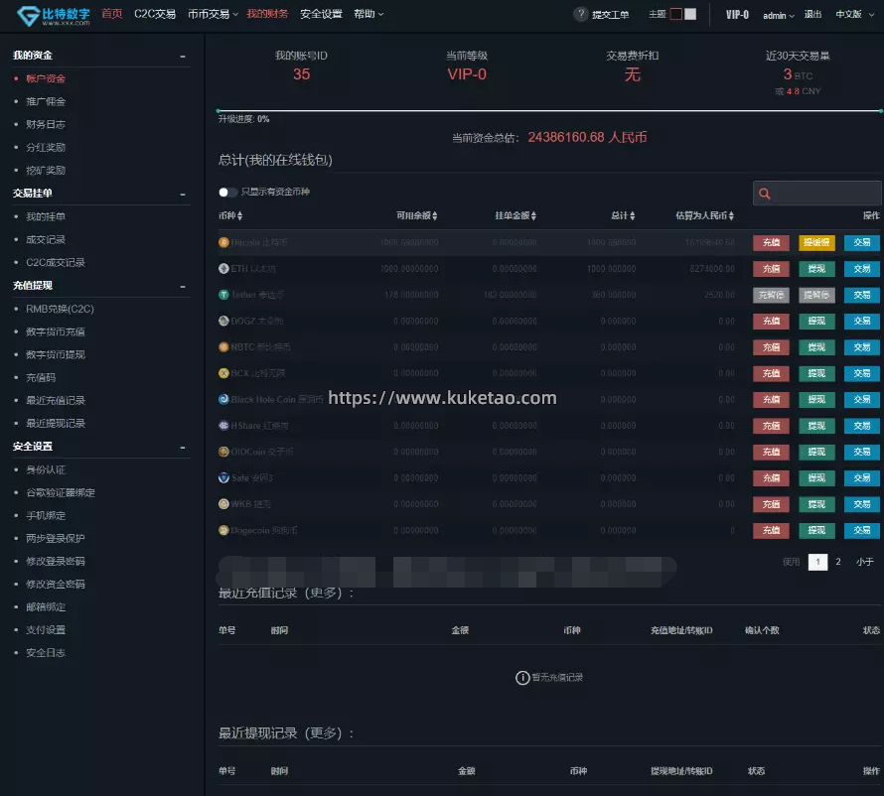Screen dimensions: 884x796
Task: Sort table by 总计 column
Action: pyautogui.click(x=623, y=215)
